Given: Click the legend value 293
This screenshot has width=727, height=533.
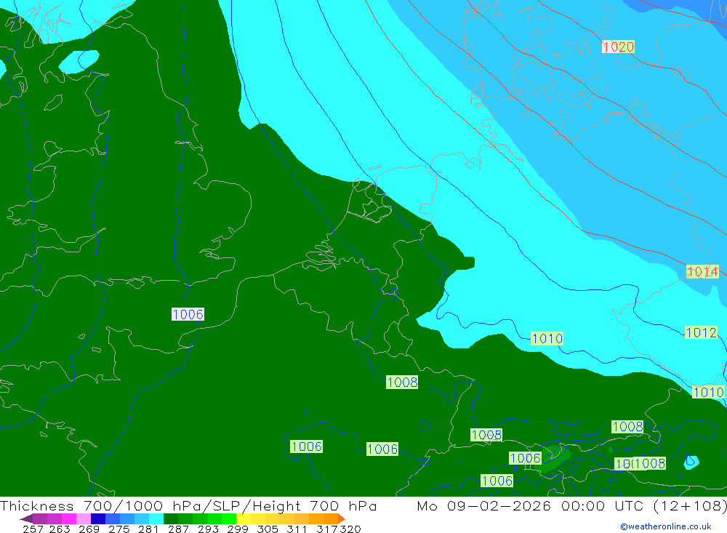Looking at the screenshot, I should pyautogui.click(x=208, y=529).
